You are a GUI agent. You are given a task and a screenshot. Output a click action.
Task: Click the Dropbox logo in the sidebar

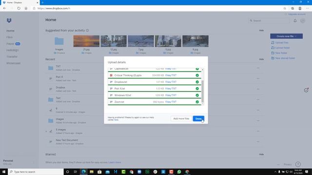tap(9, 20)
